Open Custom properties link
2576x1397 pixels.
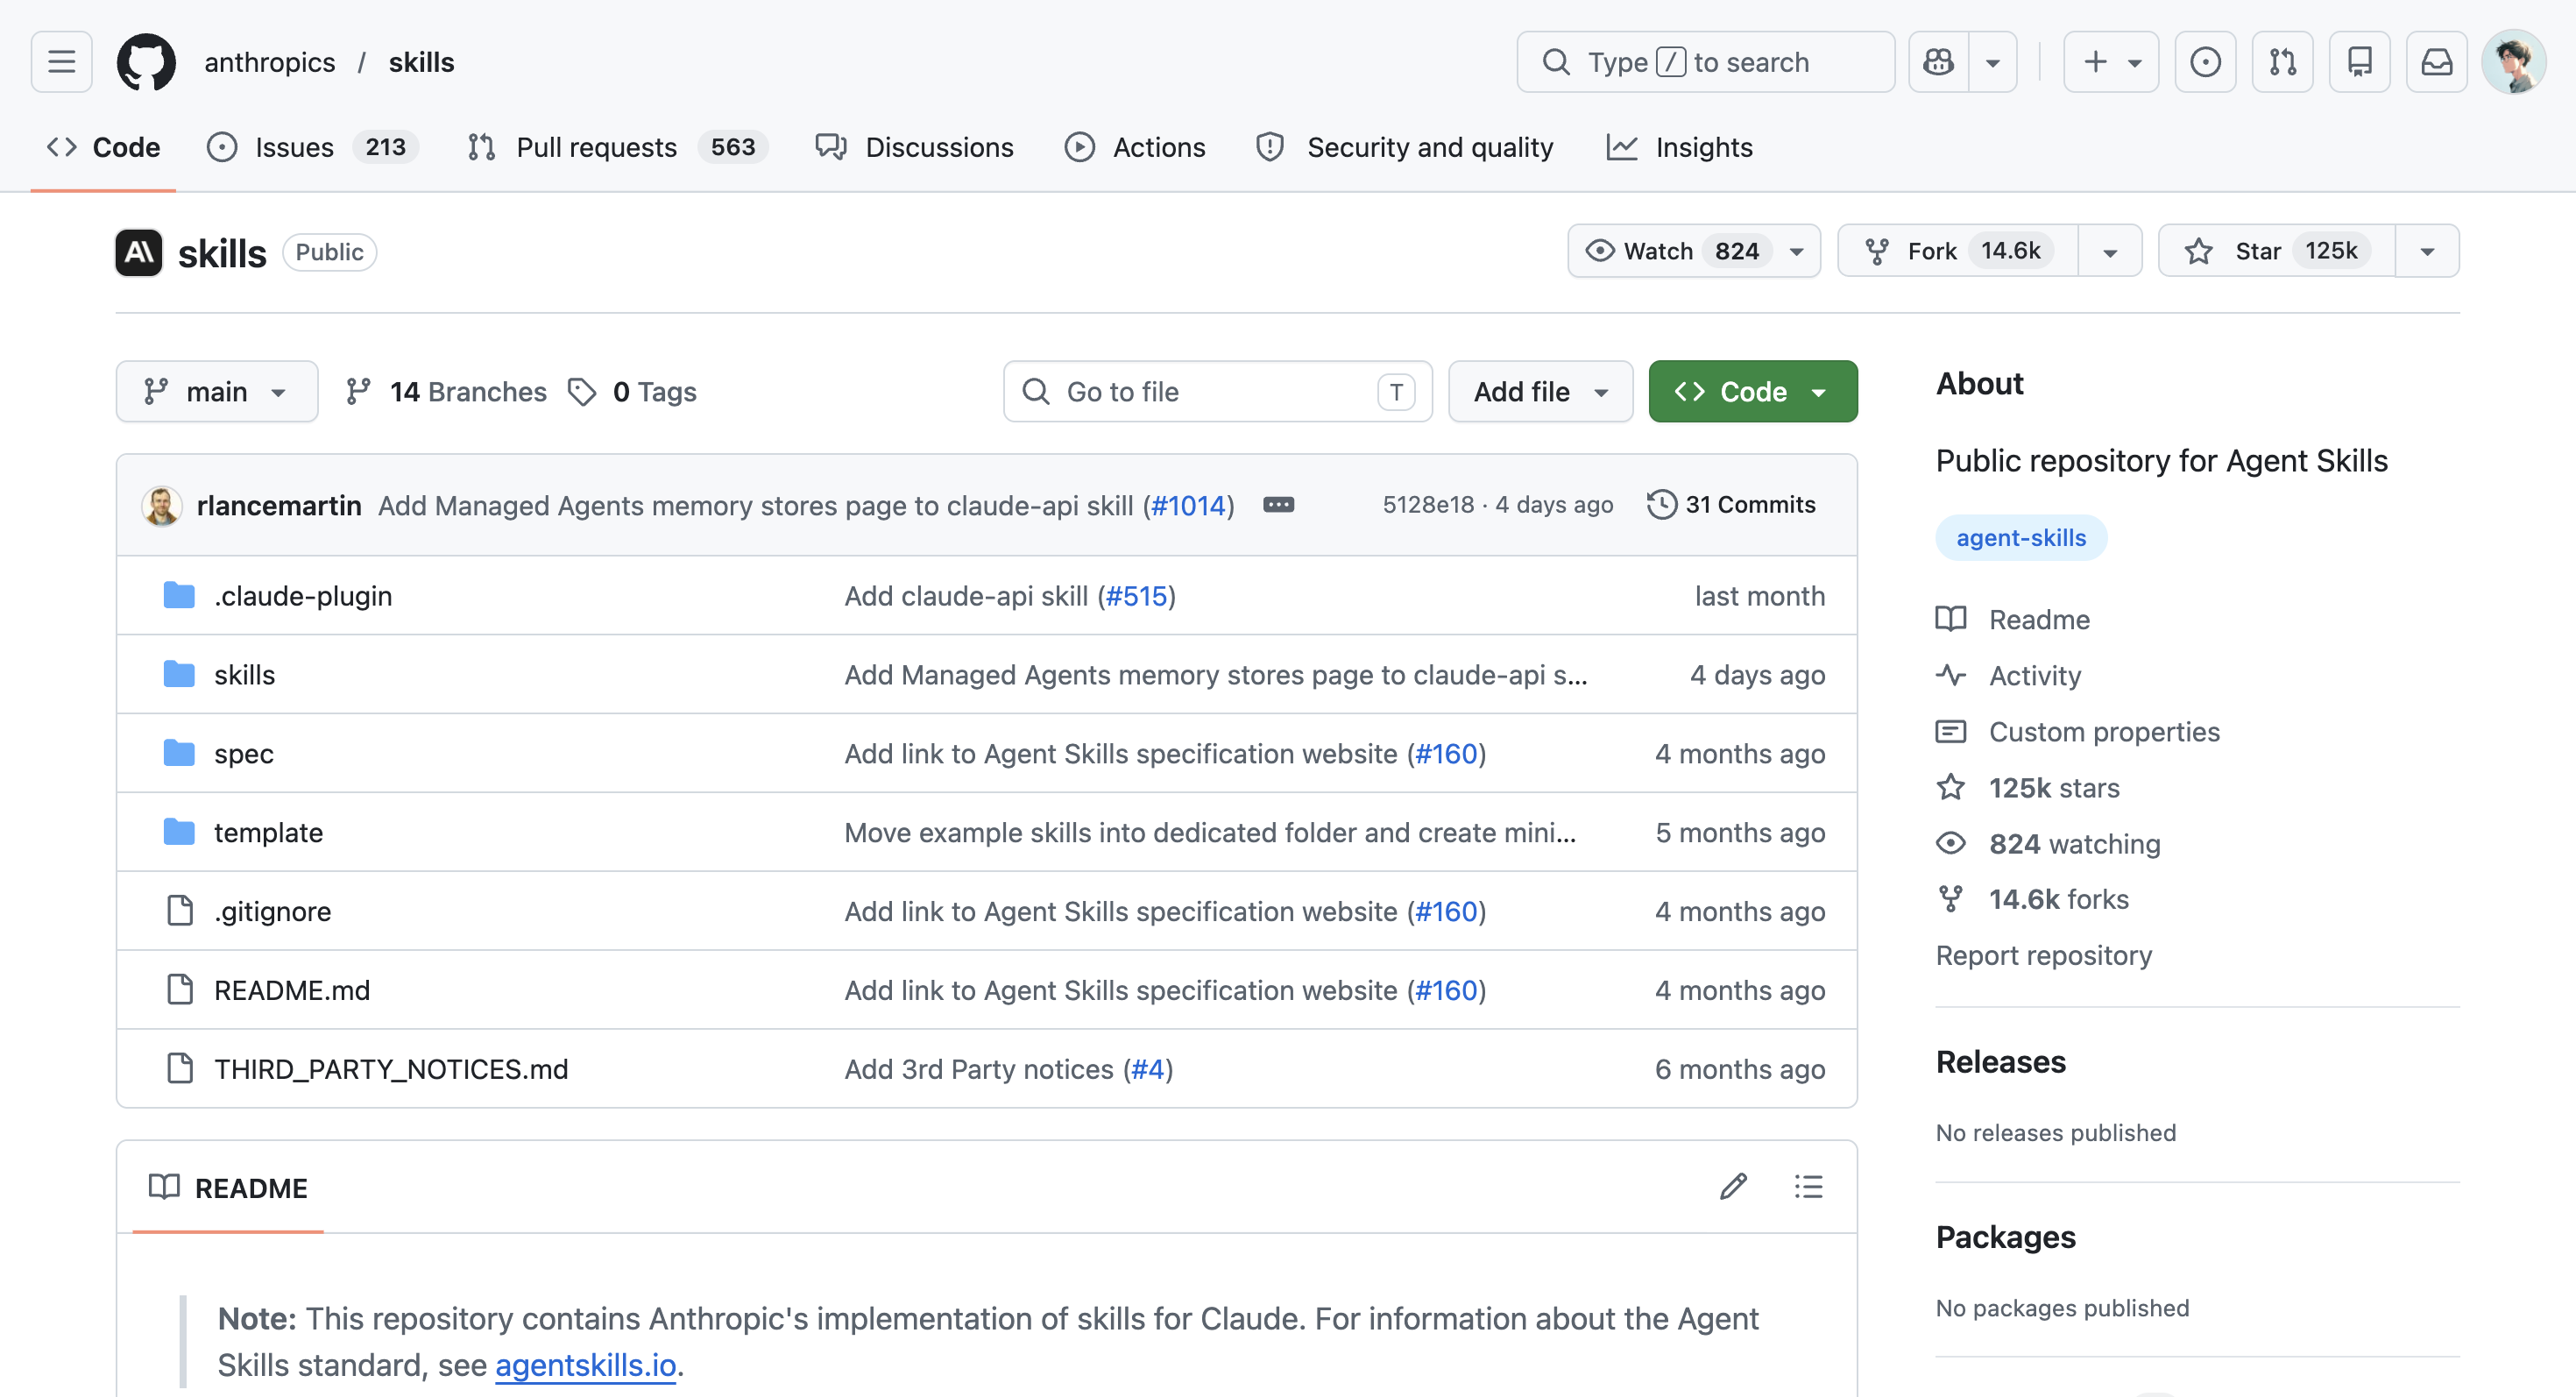click(x=2077, y=731)
